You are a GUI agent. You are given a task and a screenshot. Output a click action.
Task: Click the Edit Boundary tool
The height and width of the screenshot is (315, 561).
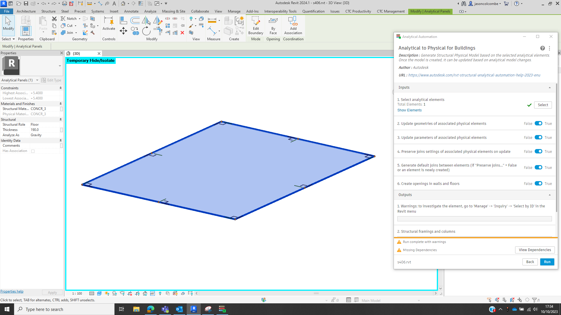pos(256,26)
